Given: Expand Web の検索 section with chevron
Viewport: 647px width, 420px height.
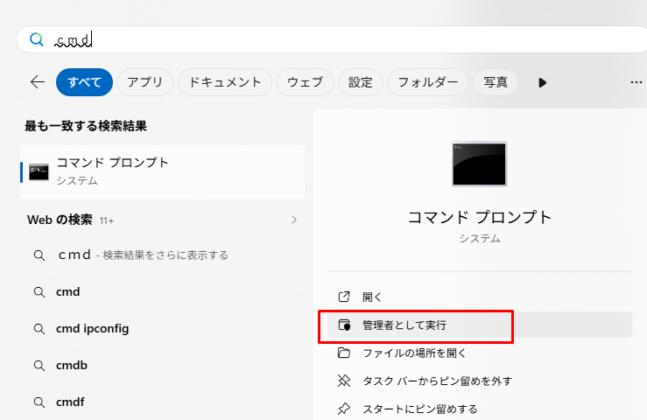Looking at the screenshot, I should pyautogui.click(x=294, y=220).
